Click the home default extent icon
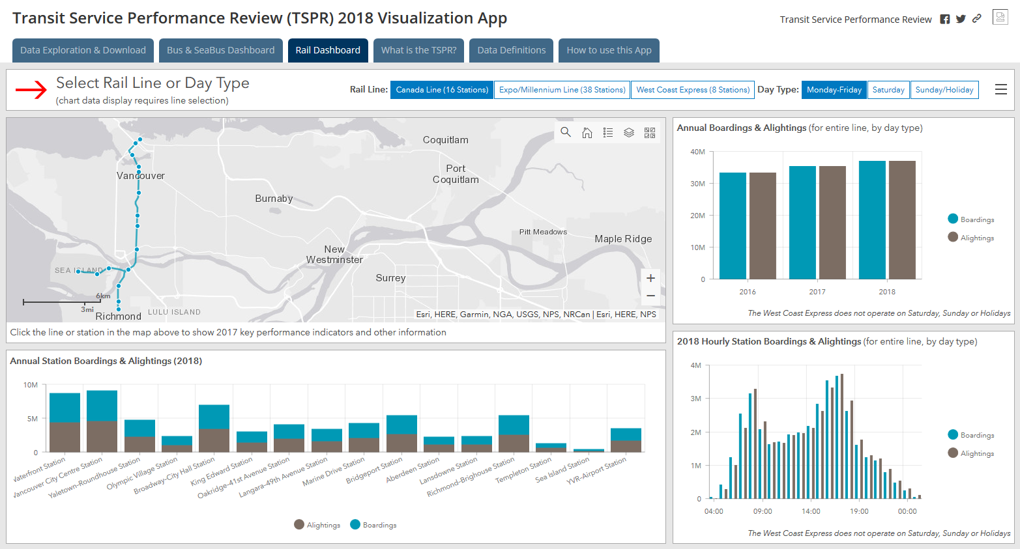The image size is (1020, 549). point(587,132)
